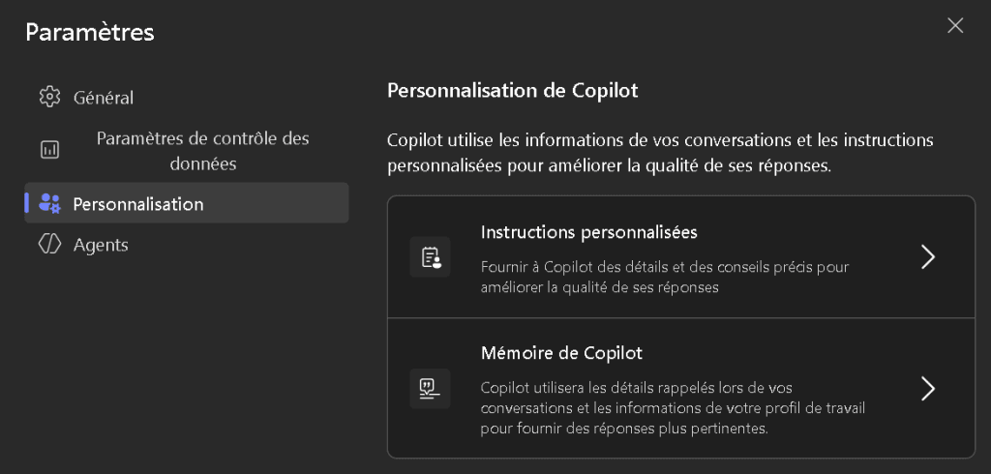Click the Personnalisation people icon
Image resolution: width=991 pixels, height=474 pixels.
click(x=49, y=203)
